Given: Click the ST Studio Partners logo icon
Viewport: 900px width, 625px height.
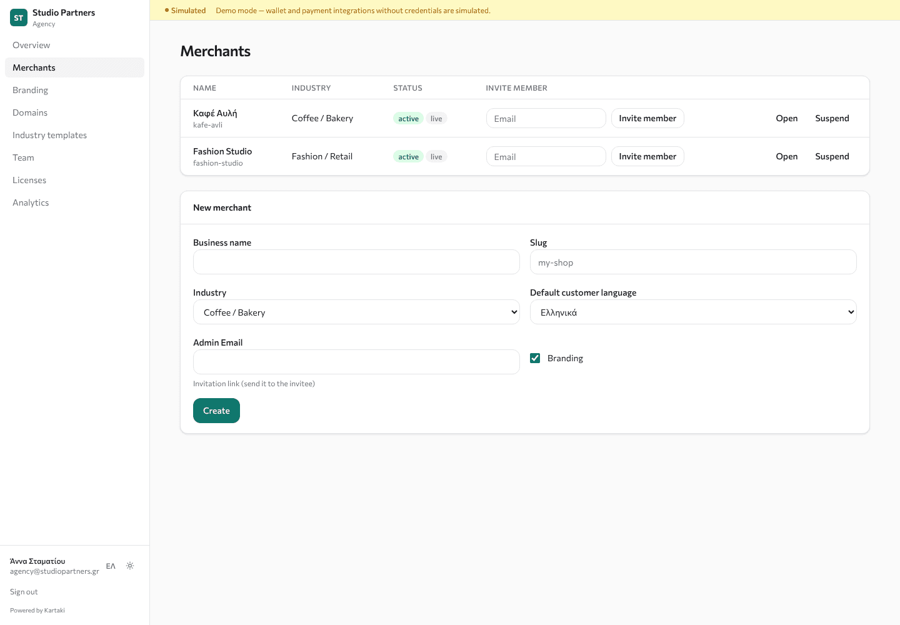Looking at the screenshot, I should (x=19, y=17).
